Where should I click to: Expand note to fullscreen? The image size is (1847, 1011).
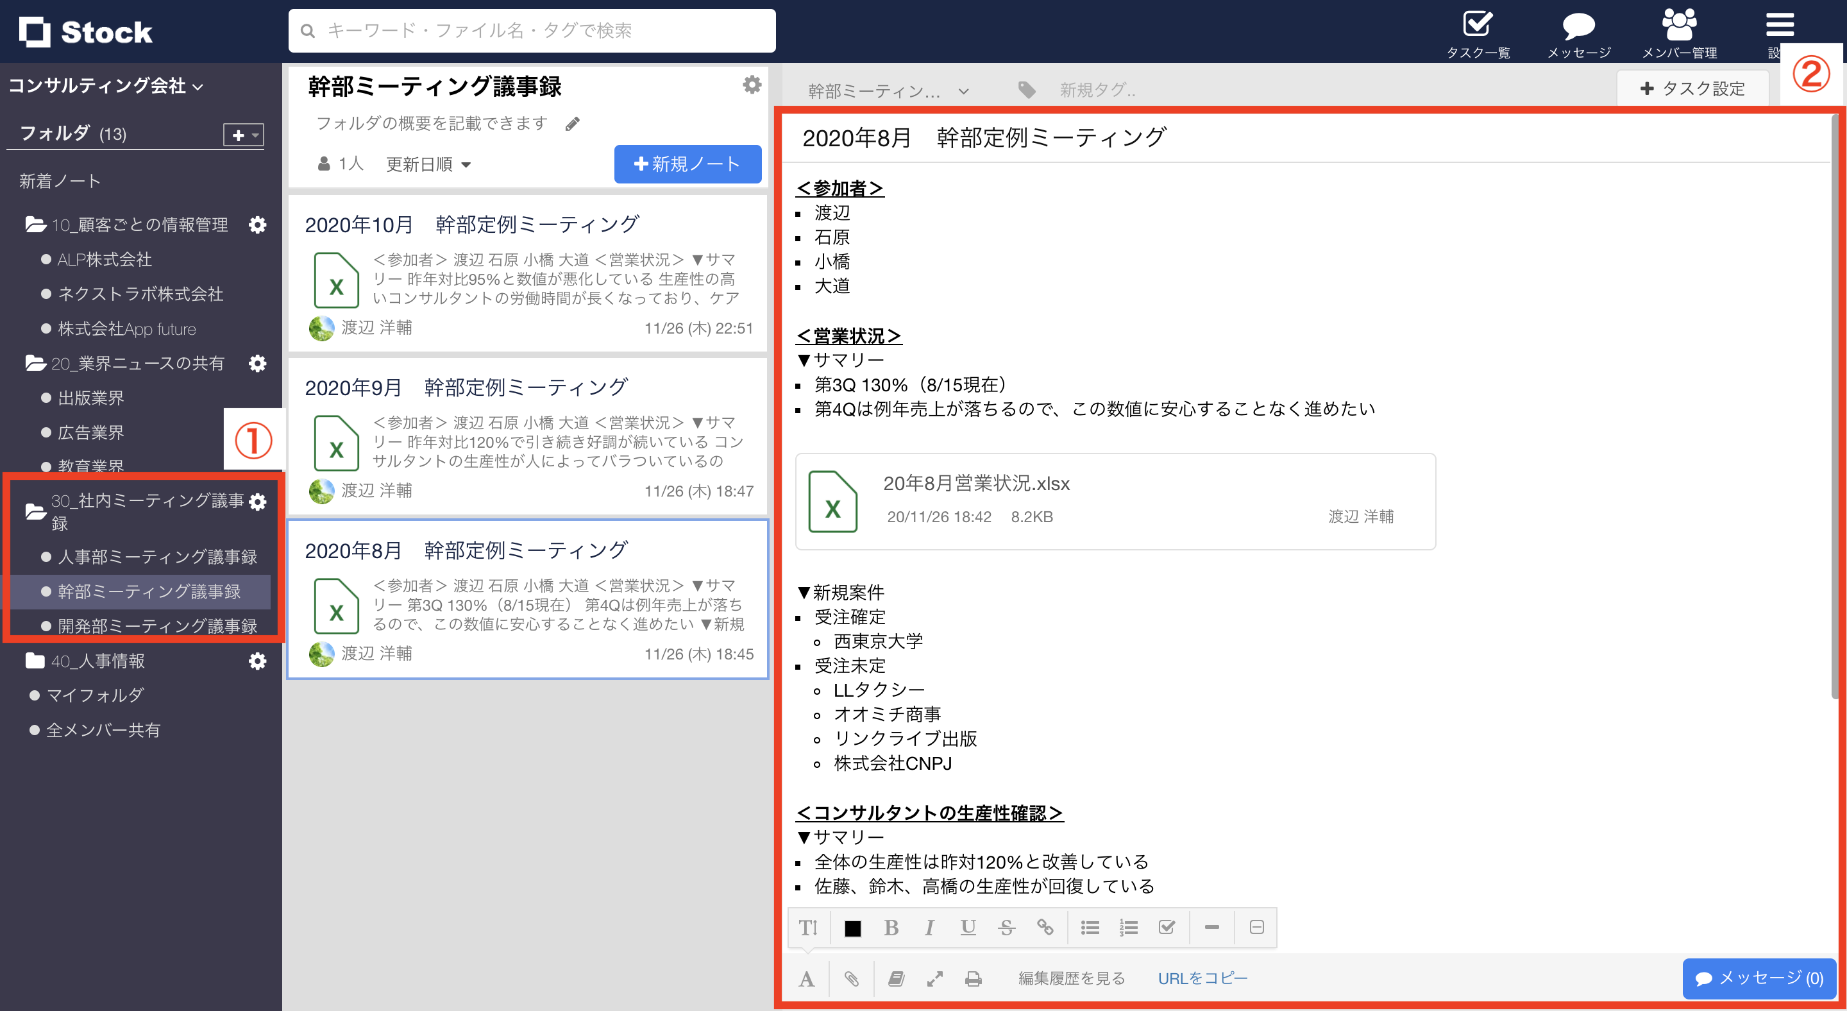point(935,979)
